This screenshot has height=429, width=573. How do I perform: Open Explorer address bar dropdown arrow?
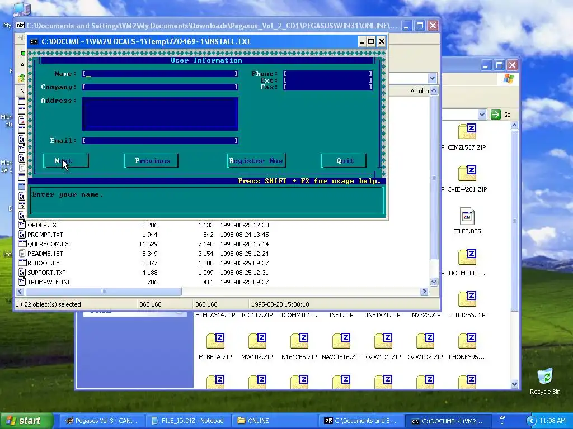coord(482,115)
